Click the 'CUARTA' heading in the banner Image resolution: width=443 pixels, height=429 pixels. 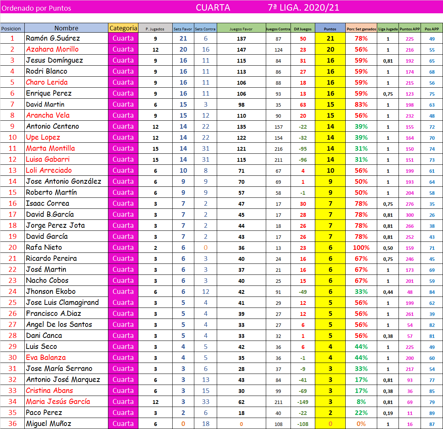[213, 8]
